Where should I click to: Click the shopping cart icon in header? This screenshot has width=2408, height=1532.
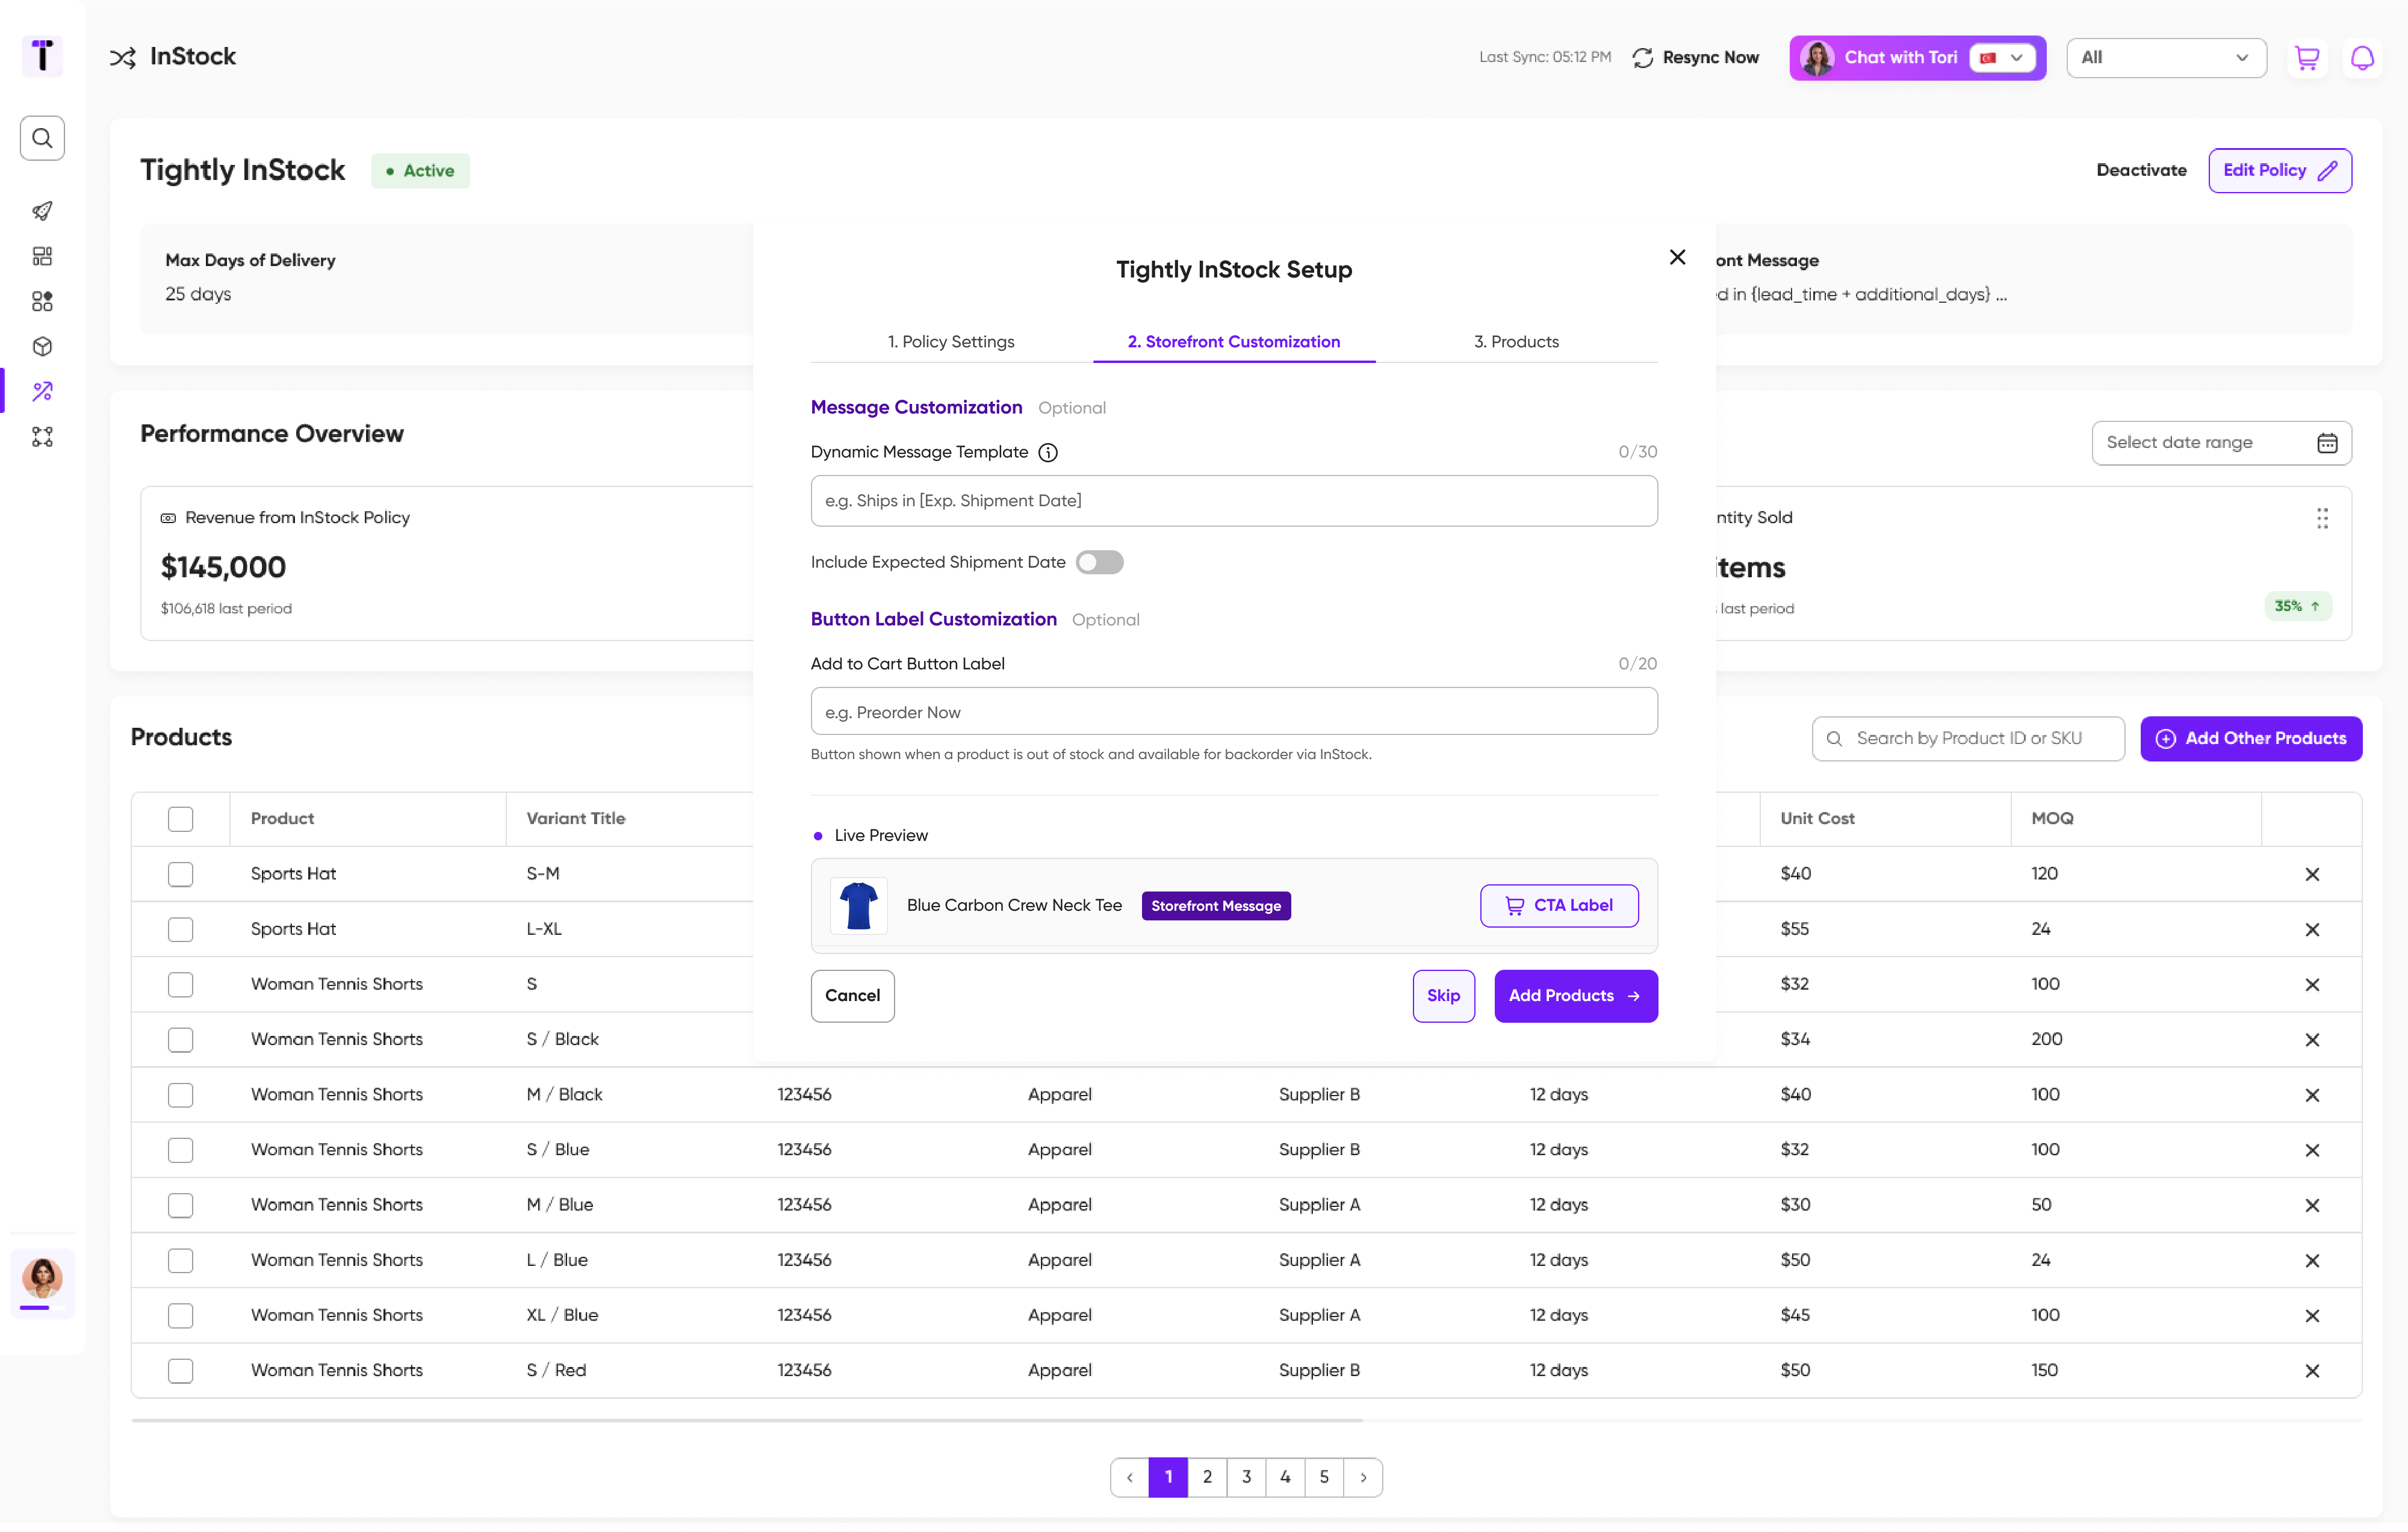2307,58
